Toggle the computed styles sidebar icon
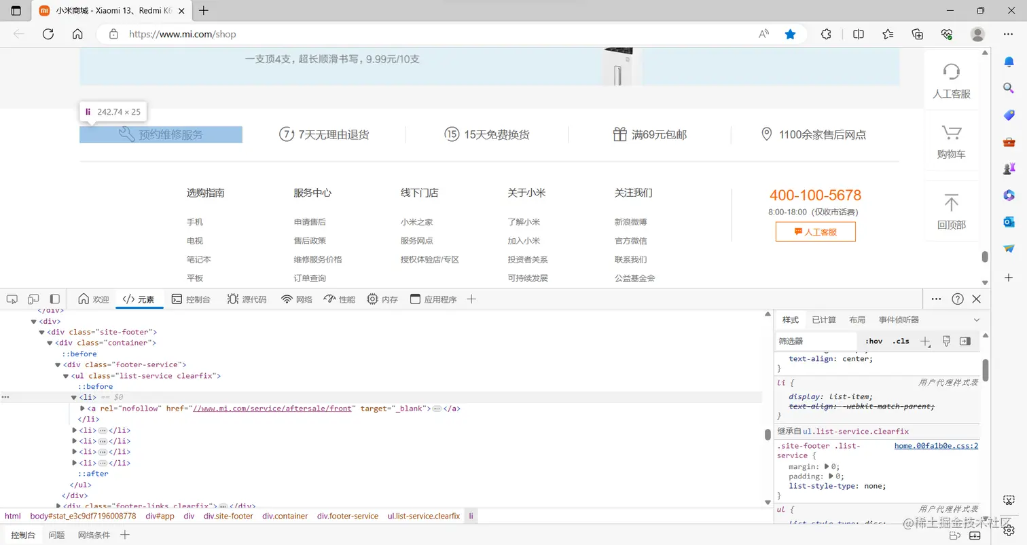Viewport: 1027px width, 545px height. click(x=965, y=341)
